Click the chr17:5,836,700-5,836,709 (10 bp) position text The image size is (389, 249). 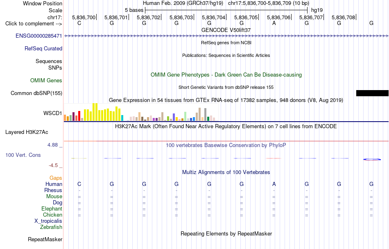coord(269,3)
